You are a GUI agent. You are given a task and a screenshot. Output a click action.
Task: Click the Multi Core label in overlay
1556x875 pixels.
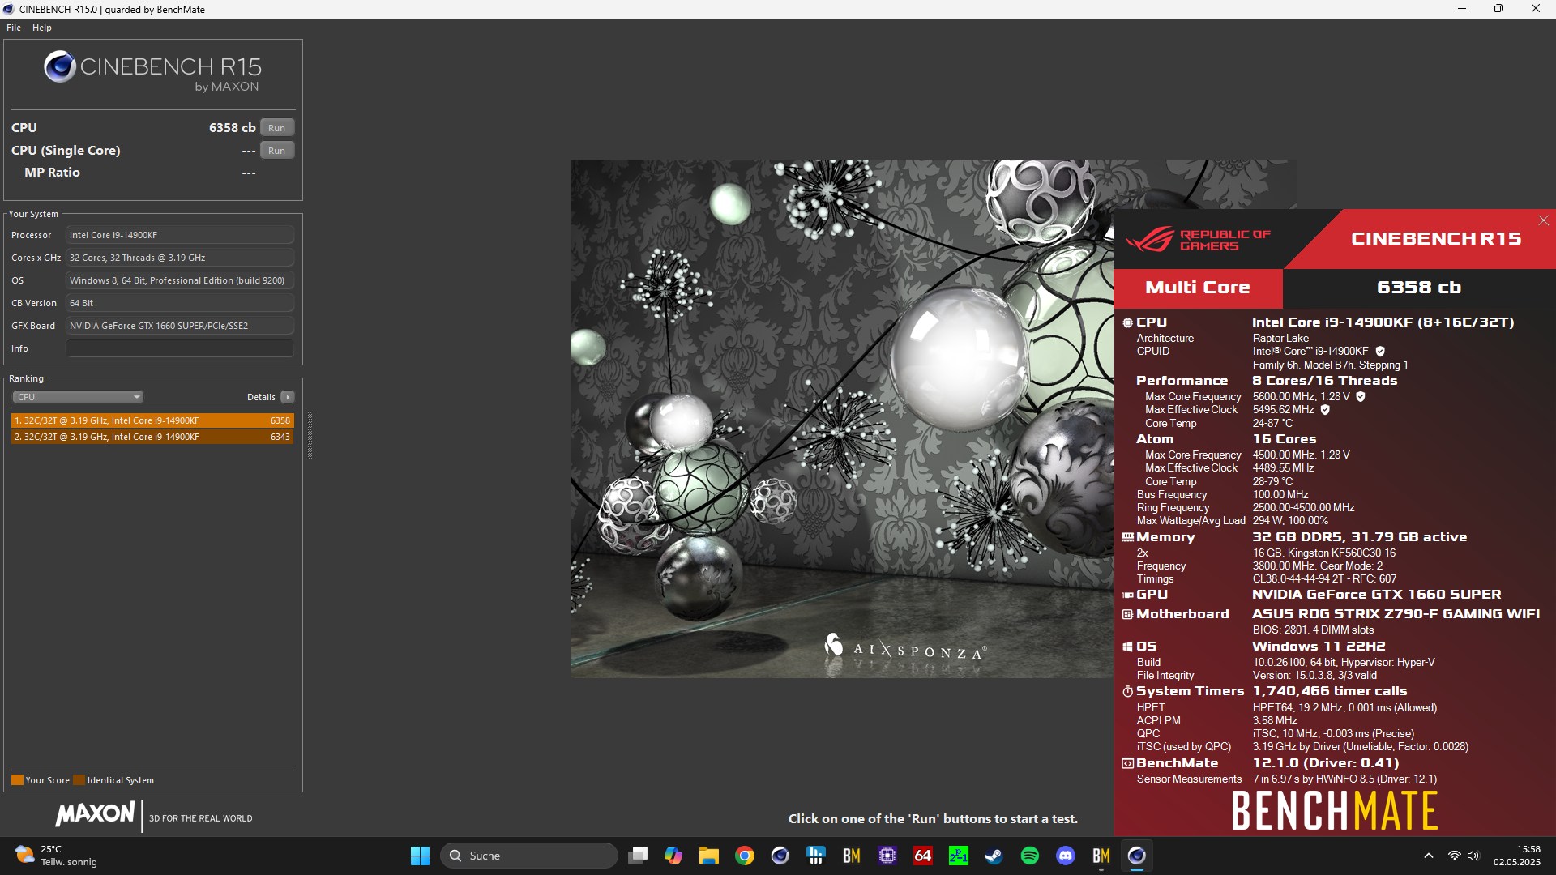click(1197, 288)
